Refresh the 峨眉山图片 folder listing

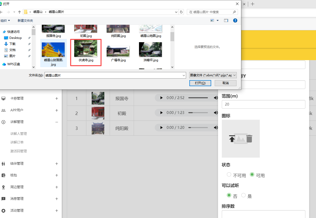[x=181, y=12]
